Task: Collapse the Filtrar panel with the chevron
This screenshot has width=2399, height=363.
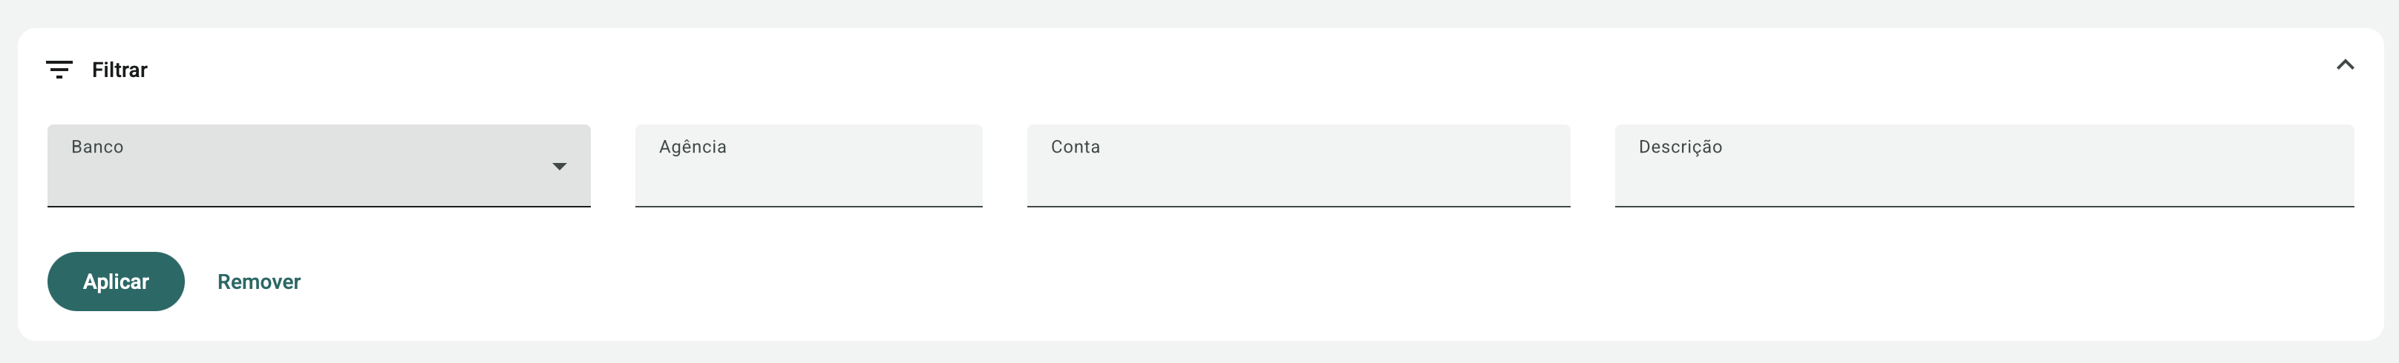Action: pos(2344,65)
